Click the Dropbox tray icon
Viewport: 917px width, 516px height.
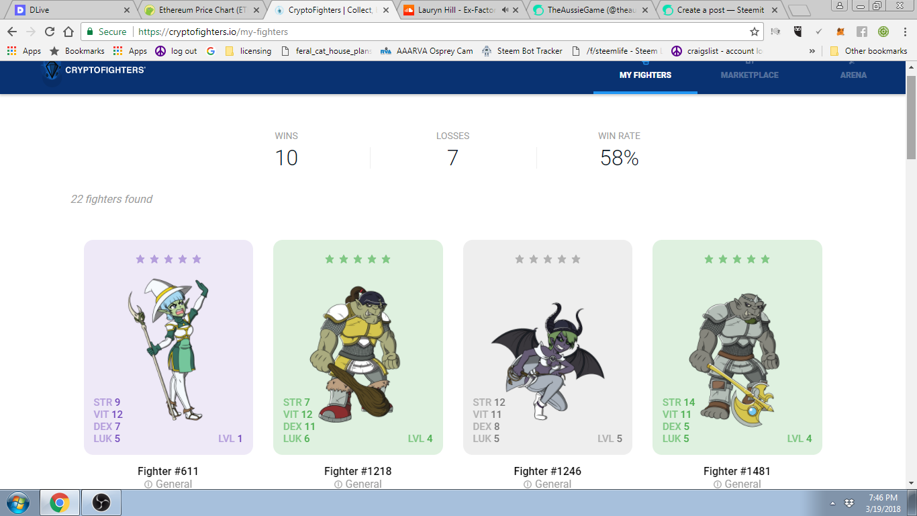[849, 503]
